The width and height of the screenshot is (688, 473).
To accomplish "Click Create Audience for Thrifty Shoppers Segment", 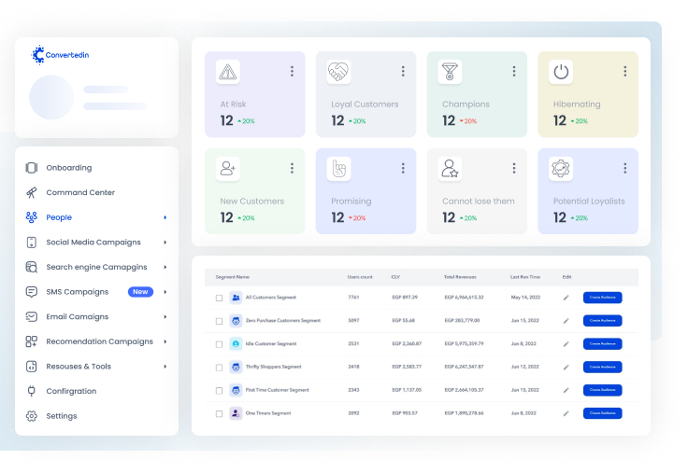I will pyautogui.click(x=602, y=367).
